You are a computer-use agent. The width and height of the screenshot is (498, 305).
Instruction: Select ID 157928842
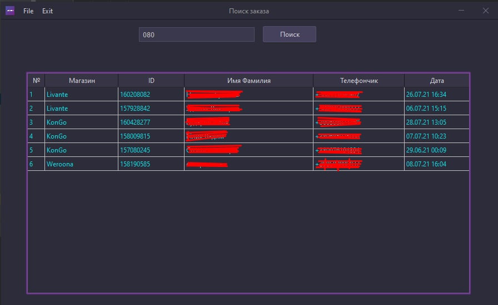coord(151,108)
